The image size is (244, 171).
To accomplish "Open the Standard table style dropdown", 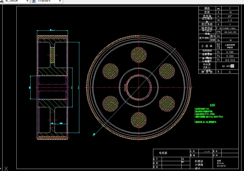I will [60, 1].
